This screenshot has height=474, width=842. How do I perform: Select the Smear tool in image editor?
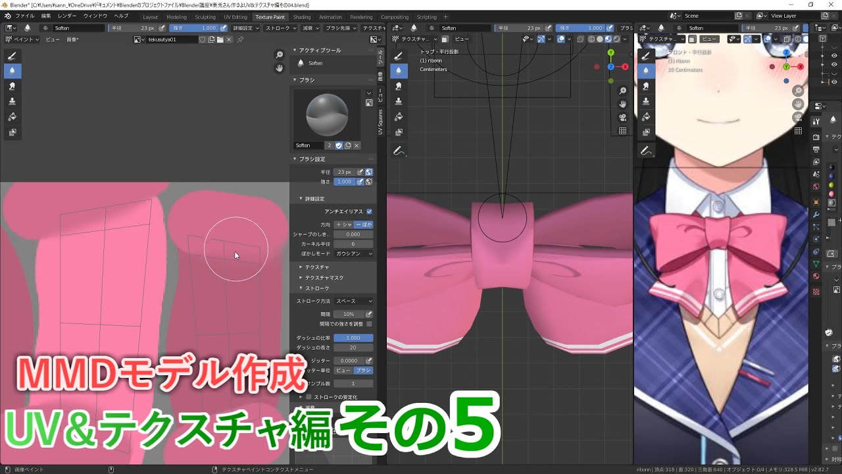click(12, 86)
